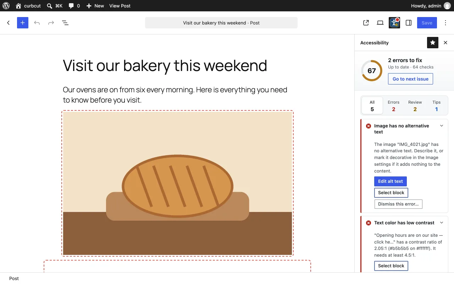This screenshot has width=454, height=284.
Task: Collapse the Text color has low contrast issue
Action: [x=442, y=223]
